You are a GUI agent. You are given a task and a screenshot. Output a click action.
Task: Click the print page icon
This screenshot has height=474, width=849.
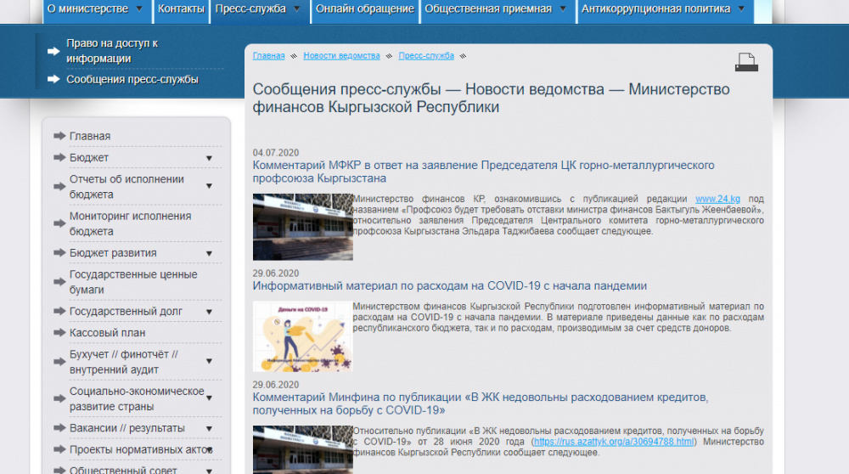tap(746, 62)
